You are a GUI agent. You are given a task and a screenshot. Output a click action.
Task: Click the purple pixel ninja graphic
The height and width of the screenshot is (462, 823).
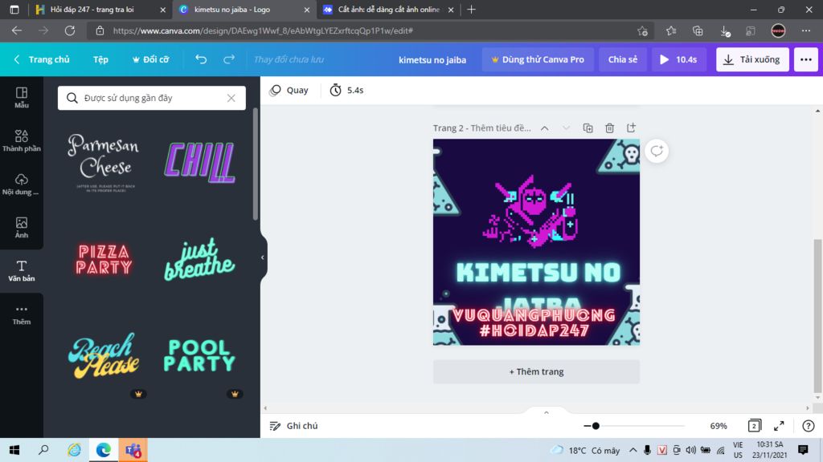point(530,212)
